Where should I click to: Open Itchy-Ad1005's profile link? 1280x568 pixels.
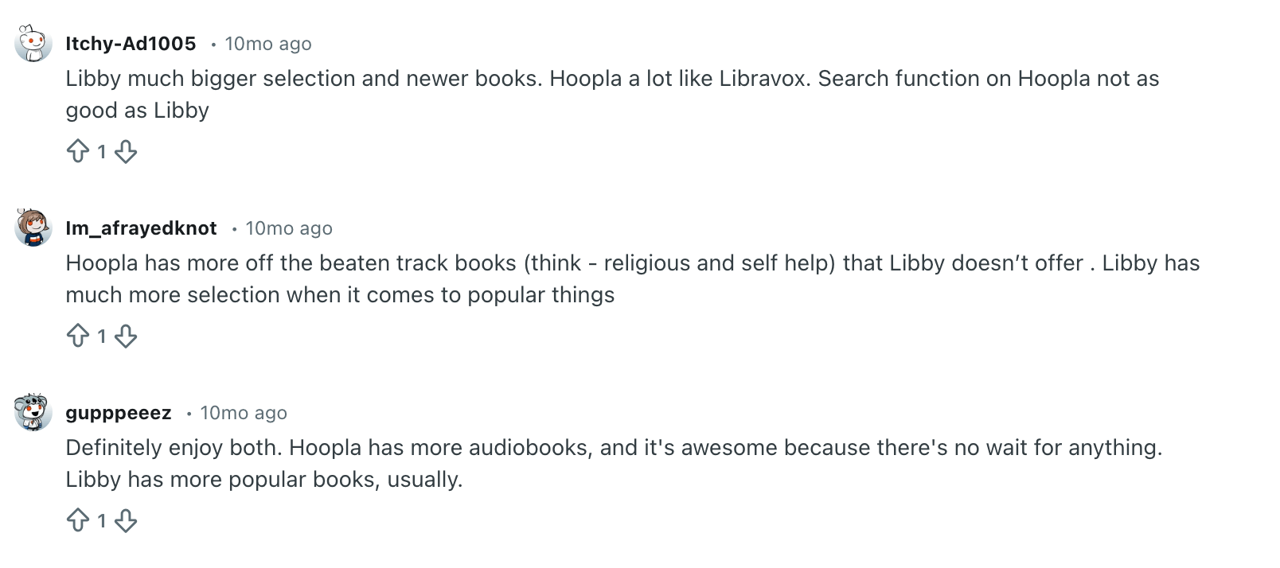pyautogui.click(x=131, y=44)
